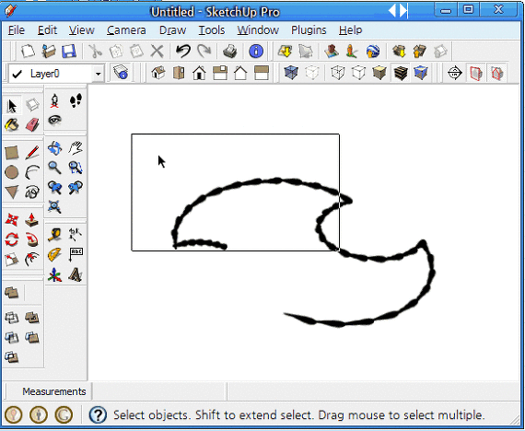Expand the Draw menu

pos(172,30)
